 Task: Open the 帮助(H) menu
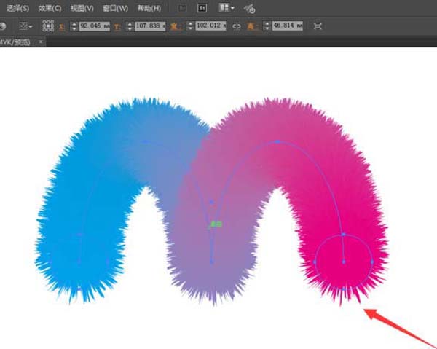149,8
